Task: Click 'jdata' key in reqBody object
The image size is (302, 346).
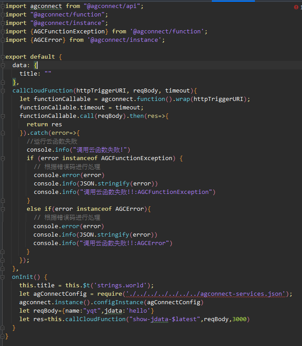Action: point(113,311)
